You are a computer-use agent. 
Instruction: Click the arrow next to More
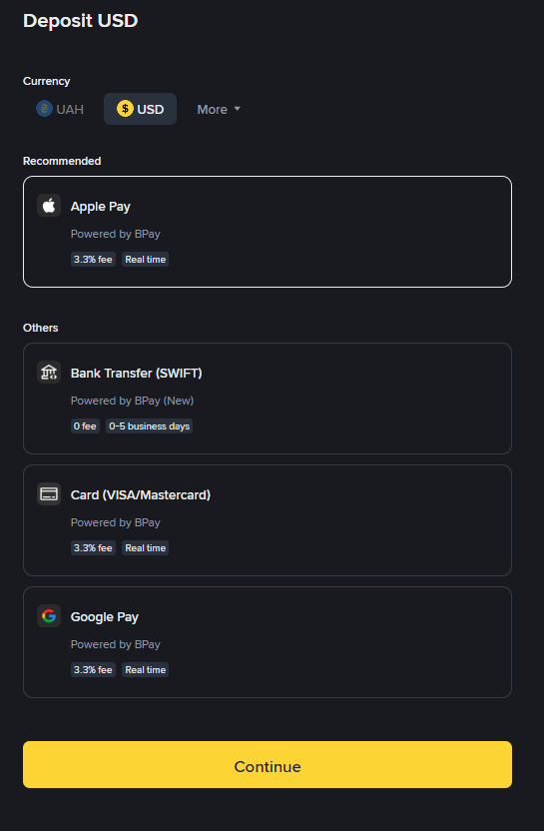click(x=238, y=109)
